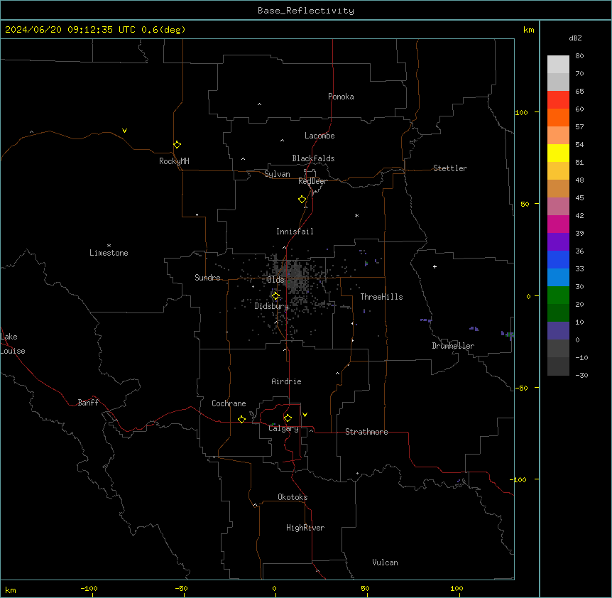Pick the pink swatch between 45 and 42
Image resolution: width=612 pixels, height=598 pixels.
(x=558, y=207)
